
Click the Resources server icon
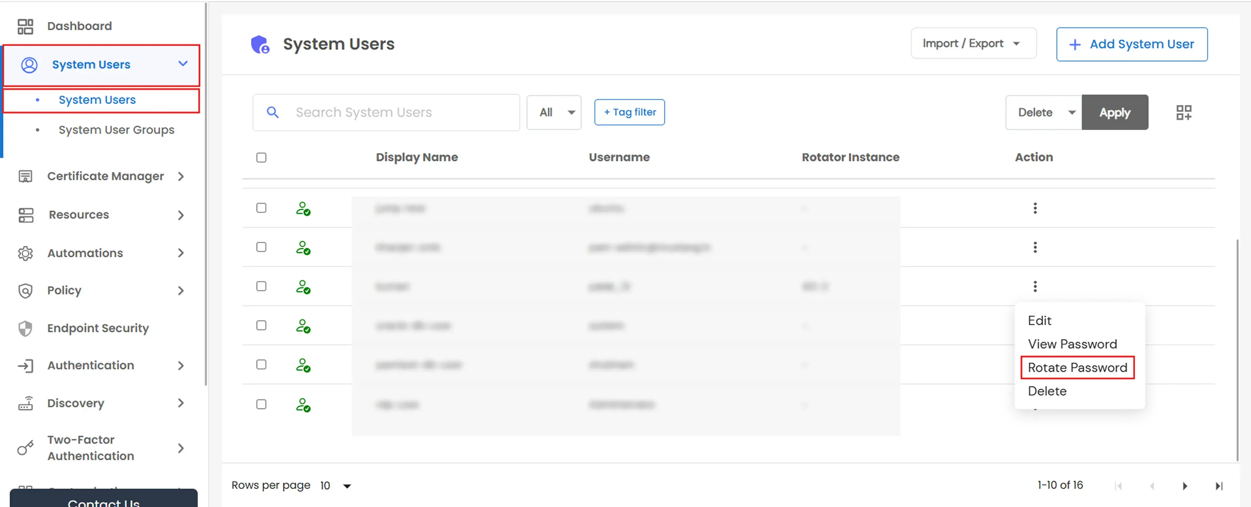(26, 215)
